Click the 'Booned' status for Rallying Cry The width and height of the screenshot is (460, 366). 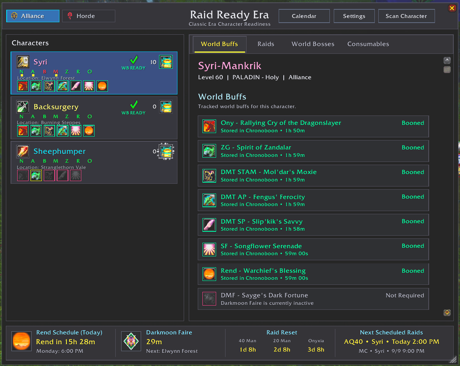click(413, 123)
